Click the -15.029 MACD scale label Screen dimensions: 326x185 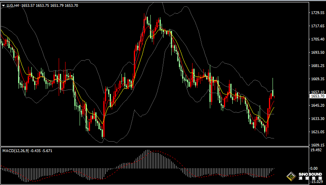tap(316, 182)
